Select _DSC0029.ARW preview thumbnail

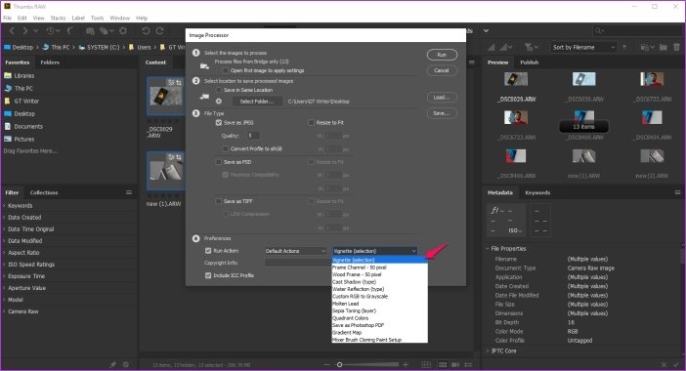(516, 79)
